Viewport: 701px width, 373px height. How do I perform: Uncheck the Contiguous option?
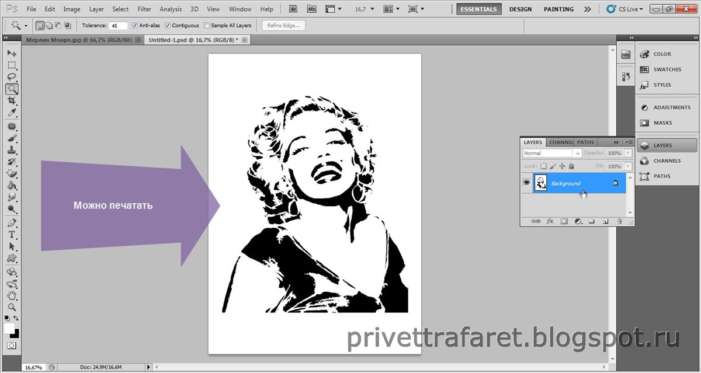168,26
